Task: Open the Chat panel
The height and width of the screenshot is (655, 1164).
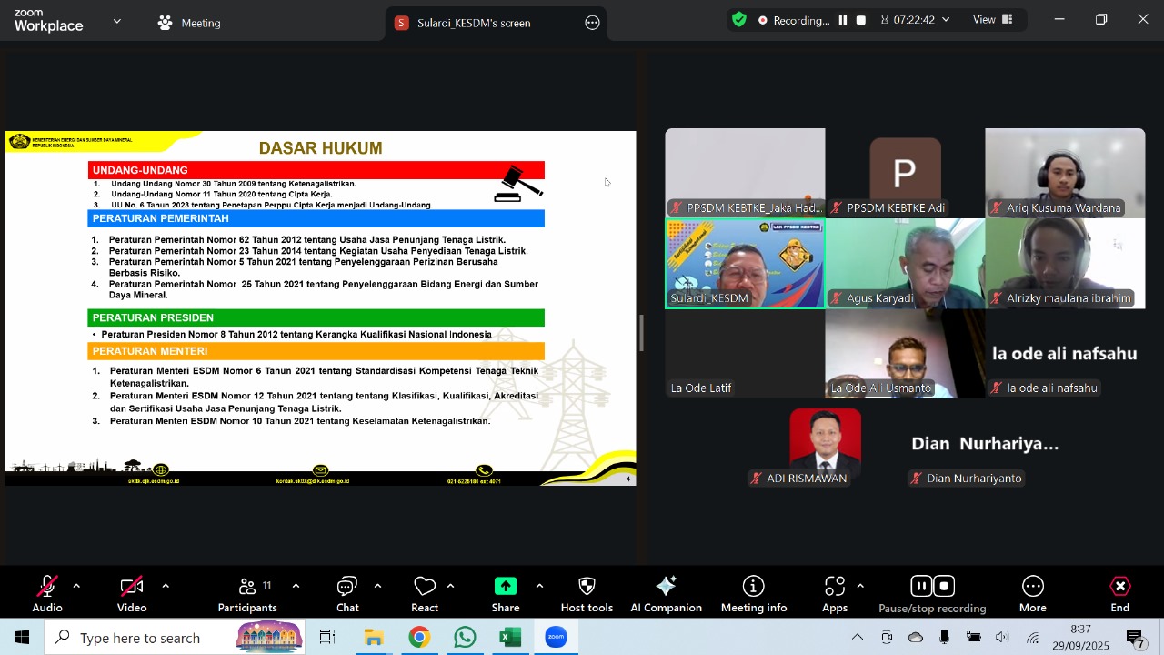Action: pyautogui.click(x=347, y=594)
